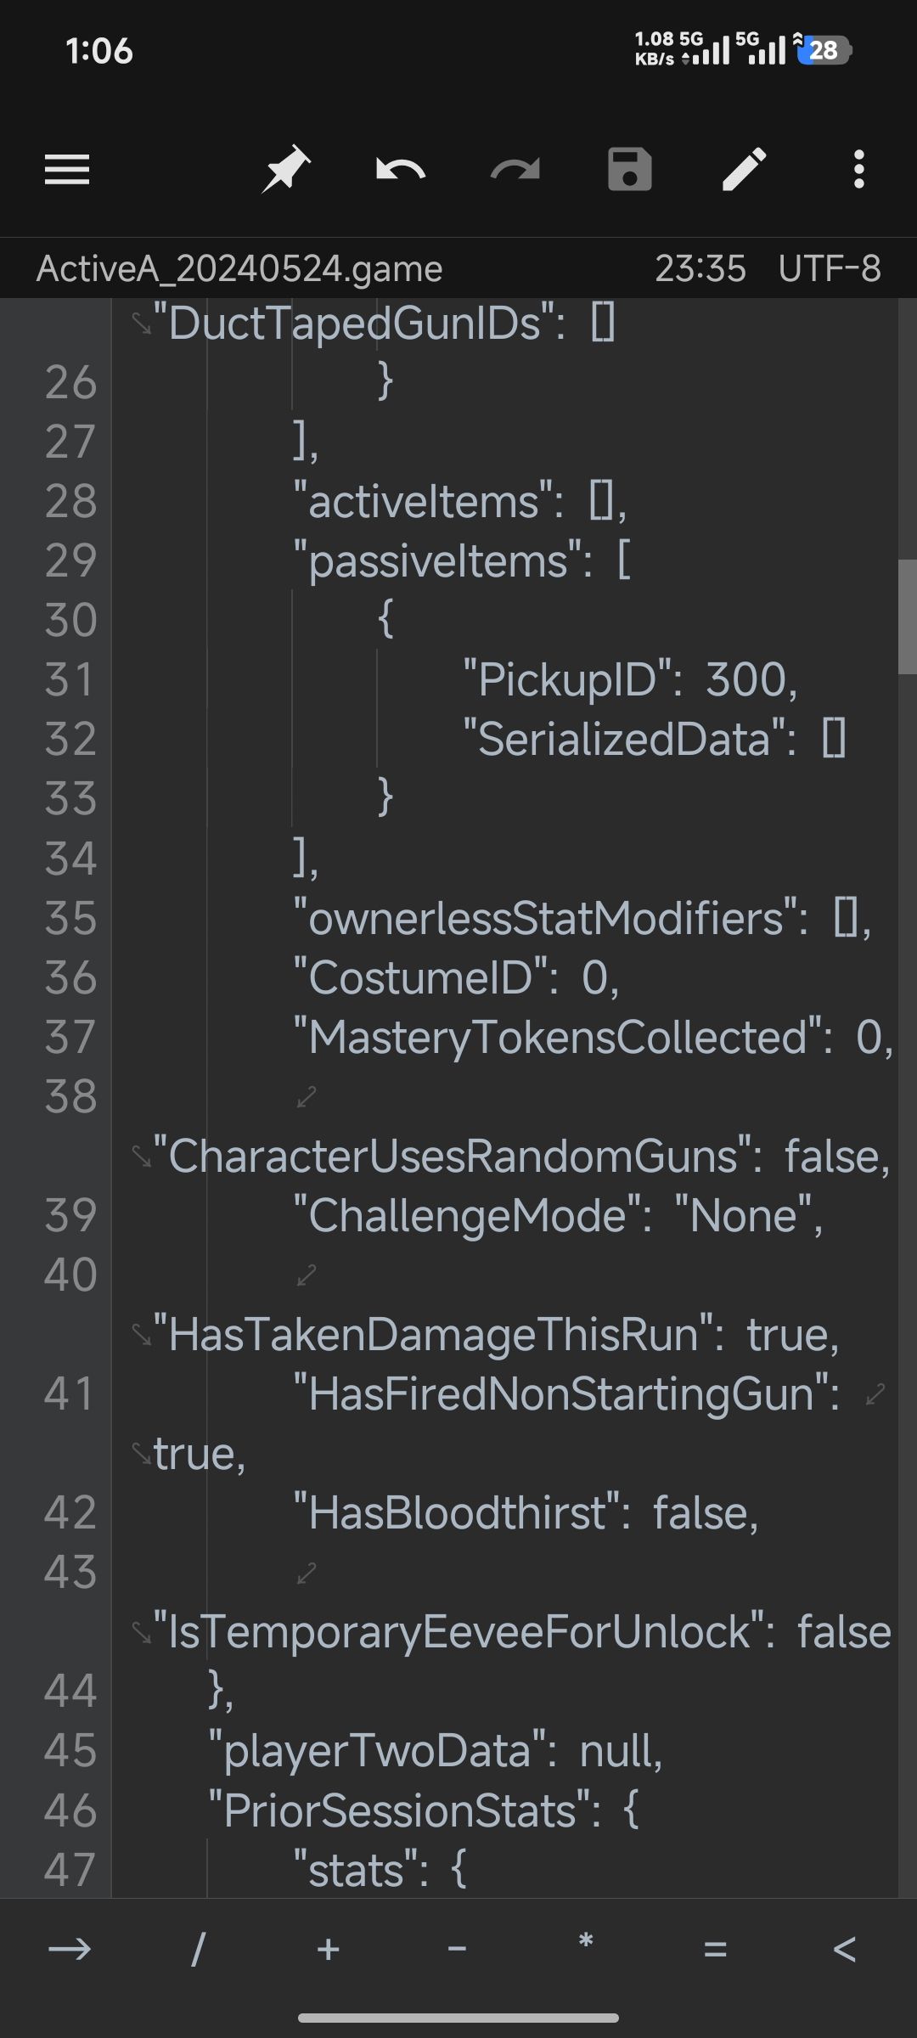The image size is (917, 2038).
Task: Redo the last undone edit
Action: [x=515, y=170]
